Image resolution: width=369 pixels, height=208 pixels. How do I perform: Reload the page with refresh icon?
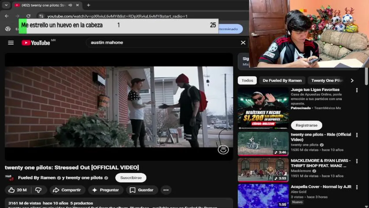pyautogui.click(x=28, y=16)
